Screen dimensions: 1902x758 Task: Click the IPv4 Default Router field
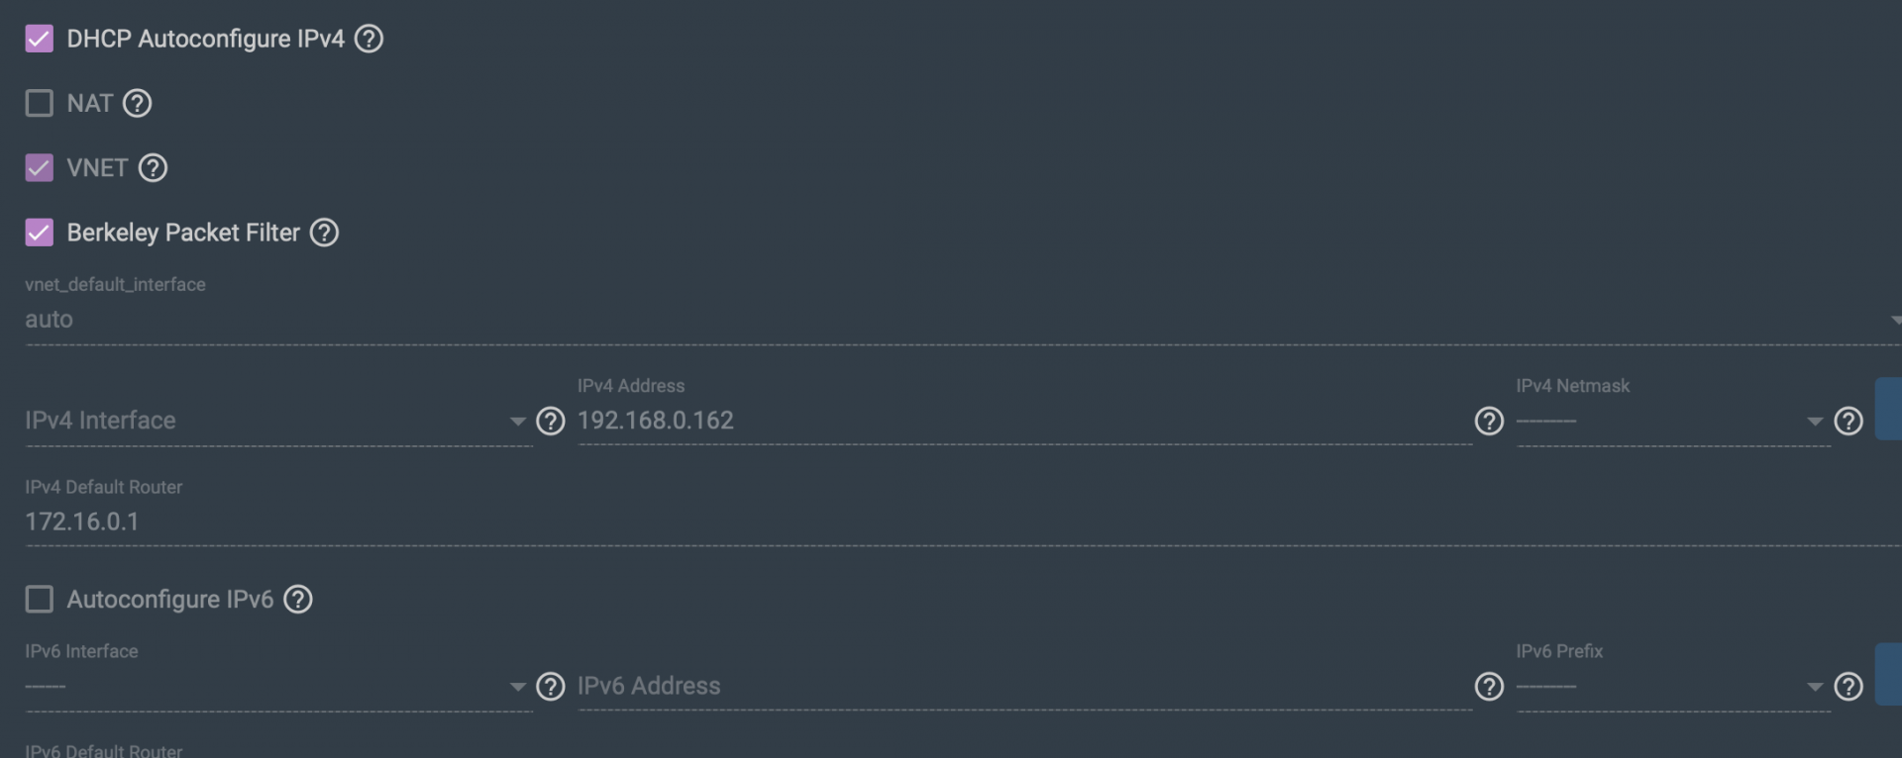(x=963, y=521)
